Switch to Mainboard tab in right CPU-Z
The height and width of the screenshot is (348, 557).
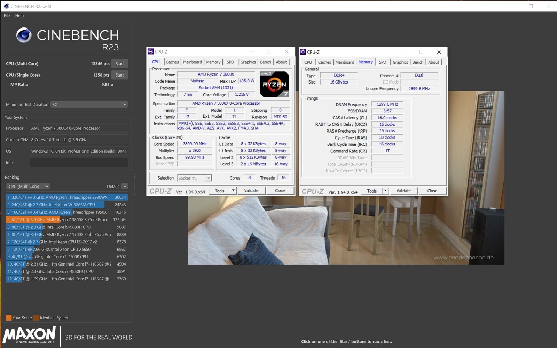(x=345, y=62)
